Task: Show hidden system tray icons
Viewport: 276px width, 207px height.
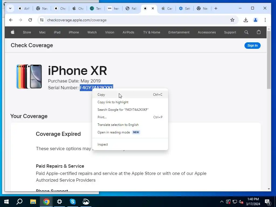Action: click(x=222, y=202)
